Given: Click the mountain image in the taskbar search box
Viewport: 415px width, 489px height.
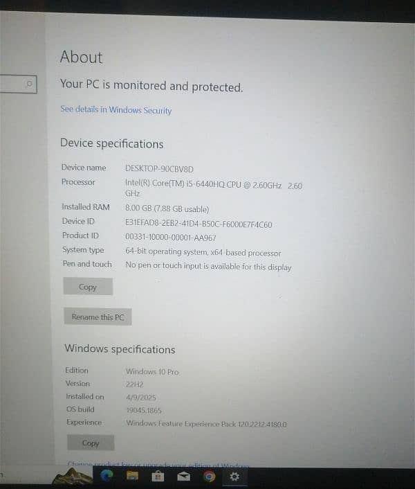Looking at the screenshot, I should 72,477.
